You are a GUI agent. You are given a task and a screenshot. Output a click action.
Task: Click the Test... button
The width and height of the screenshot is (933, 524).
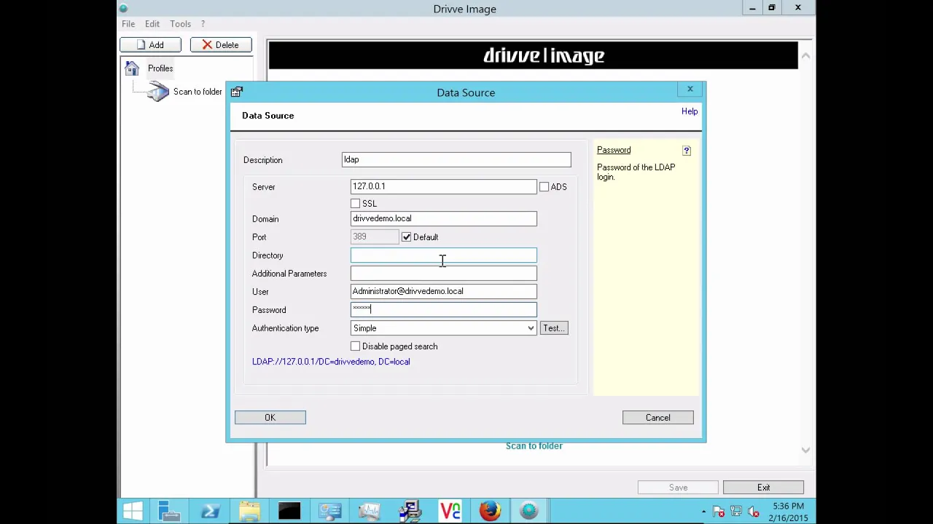(554, 328)
